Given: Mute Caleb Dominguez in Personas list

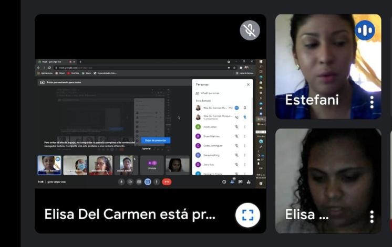Looking at the screenshot, I should [x=236, y=146].
